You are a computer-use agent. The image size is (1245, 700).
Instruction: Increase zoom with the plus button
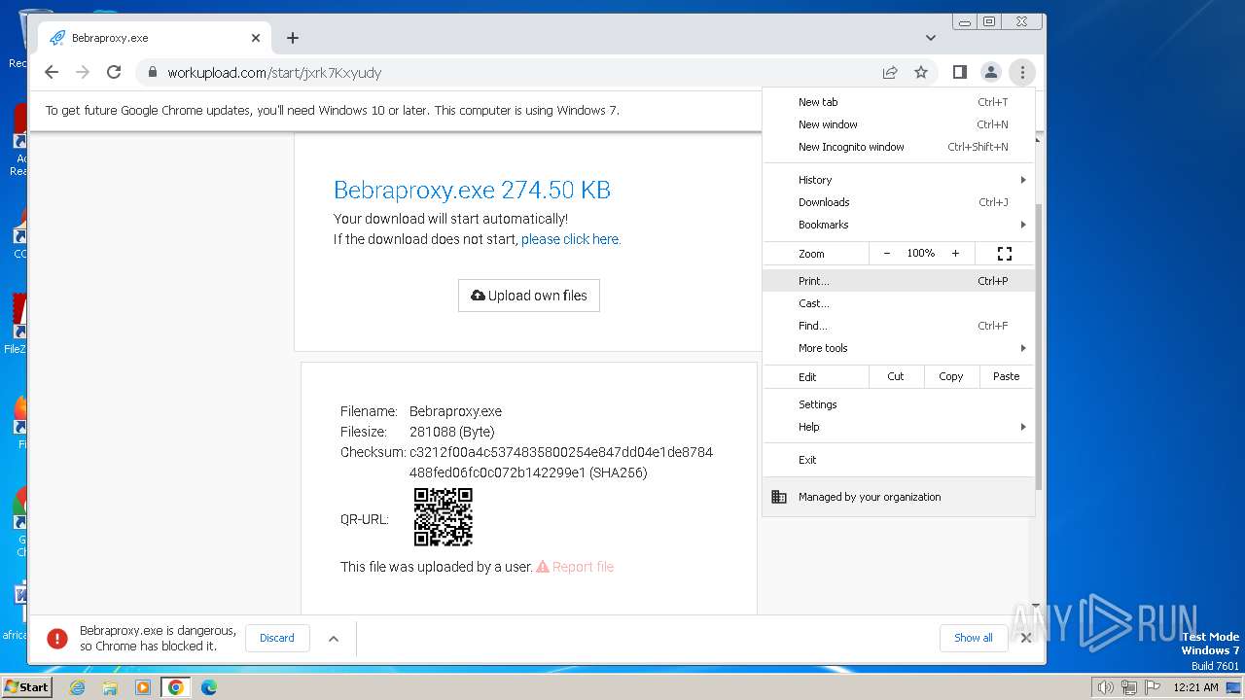[955, 254]
